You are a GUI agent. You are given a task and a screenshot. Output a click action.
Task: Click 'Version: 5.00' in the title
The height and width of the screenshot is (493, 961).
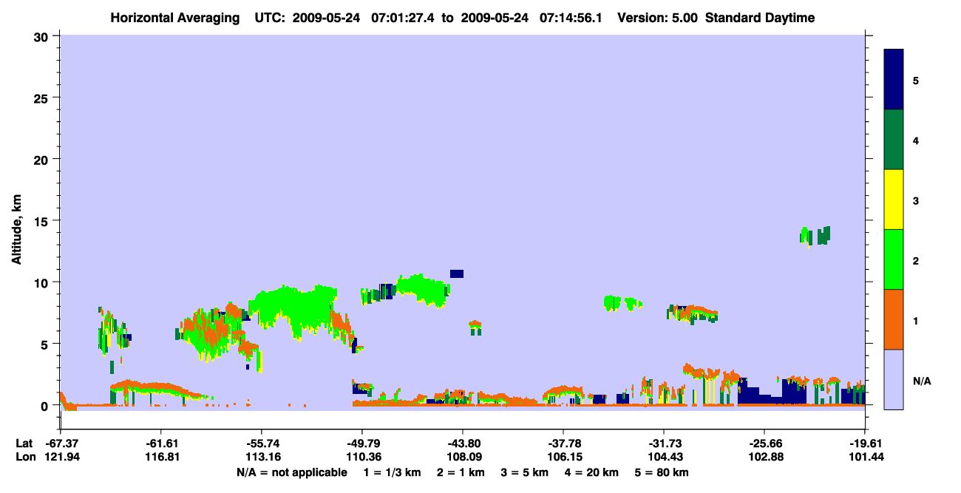(657, 18)
